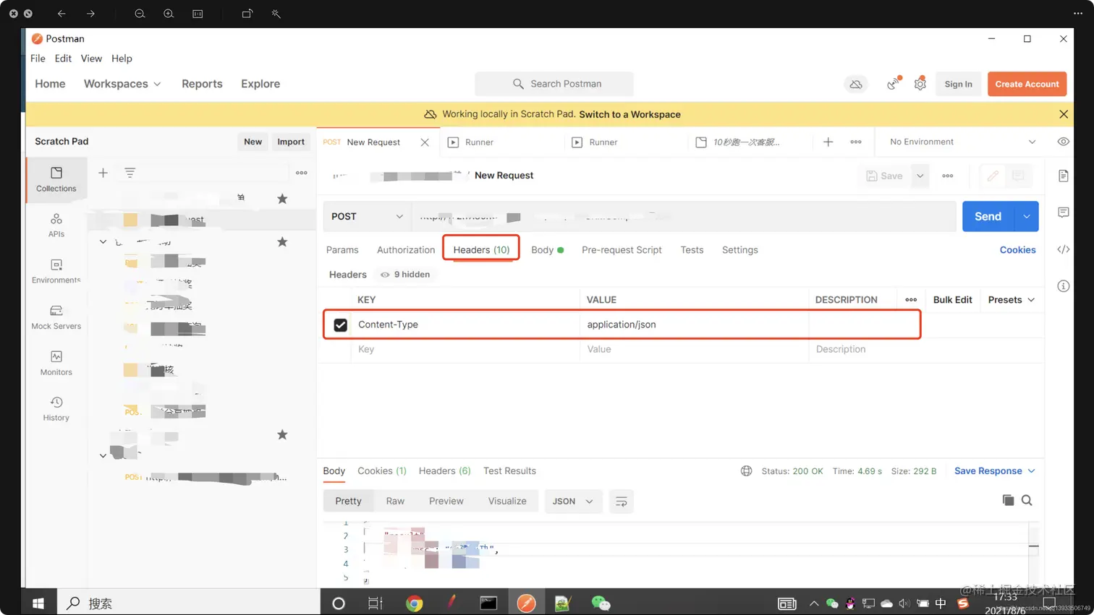
Task: Open the Environments sidebar panel
Action: (56, 272)
